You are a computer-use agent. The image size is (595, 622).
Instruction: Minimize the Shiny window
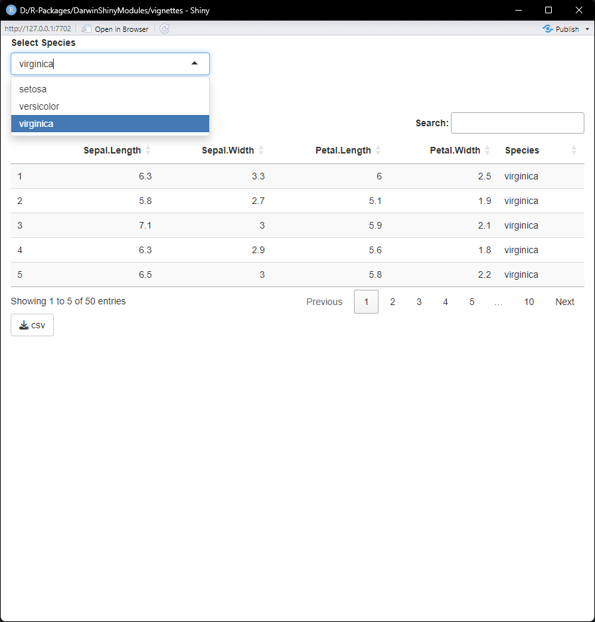point(518,10)
